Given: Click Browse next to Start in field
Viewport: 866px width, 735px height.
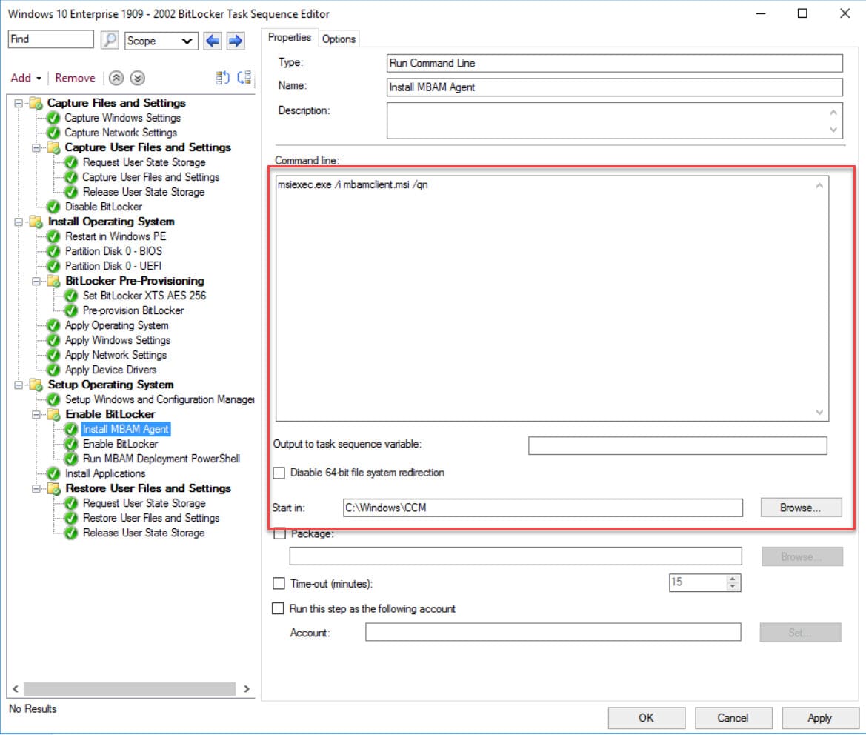Looking at the screenshot, I should coord(800,508).
